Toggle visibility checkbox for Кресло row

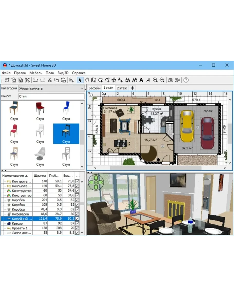77,223
